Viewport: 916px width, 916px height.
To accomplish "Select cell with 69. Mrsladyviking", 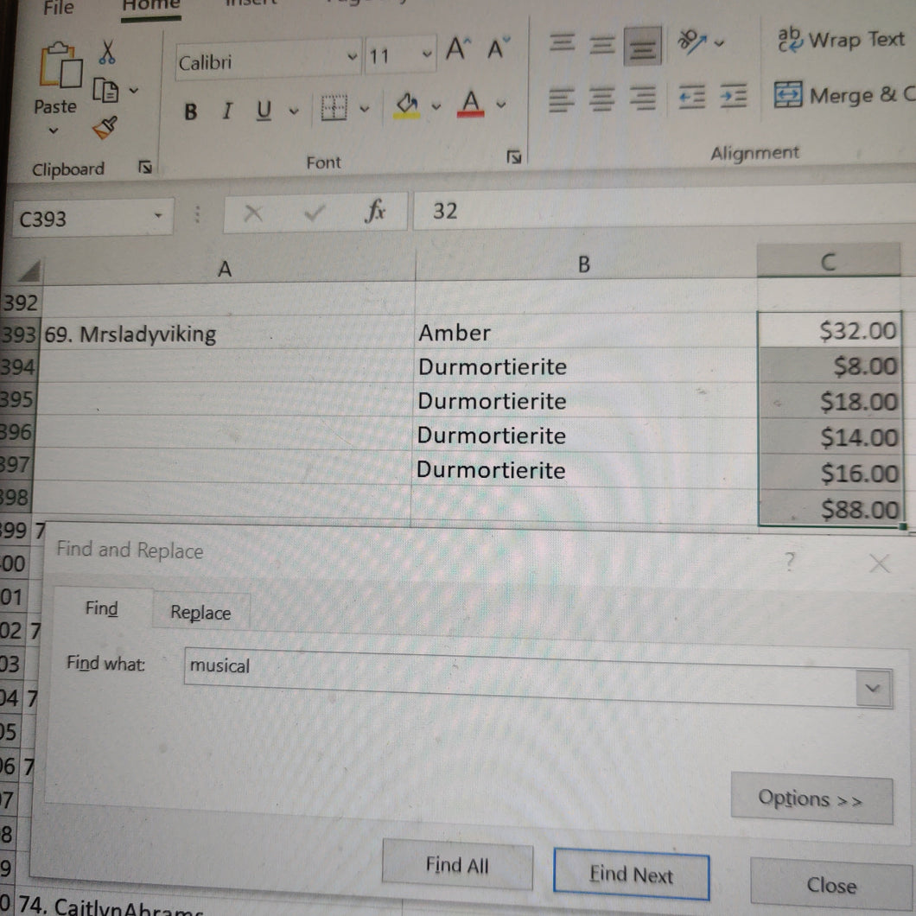I will (x=226, y=334).
